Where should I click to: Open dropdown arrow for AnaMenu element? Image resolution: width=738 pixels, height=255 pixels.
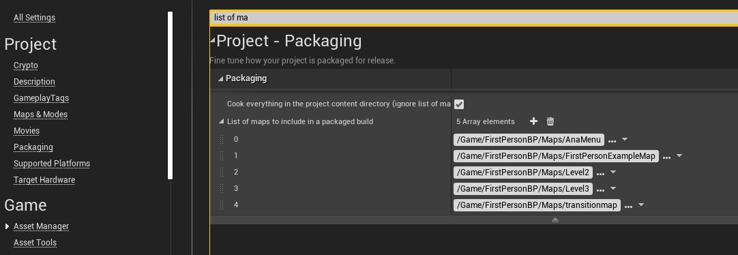[625, 139]
